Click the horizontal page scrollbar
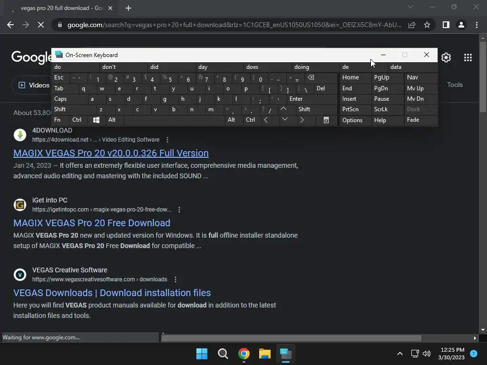Screen dimensions: 487x365 [x=291, y=338]
